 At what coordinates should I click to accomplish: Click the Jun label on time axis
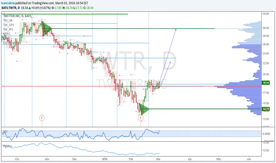click(249, 159)
